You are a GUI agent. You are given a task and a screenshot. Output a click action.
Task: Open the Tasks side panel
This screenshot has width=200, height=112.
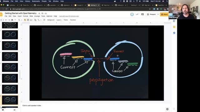[174, 33]
